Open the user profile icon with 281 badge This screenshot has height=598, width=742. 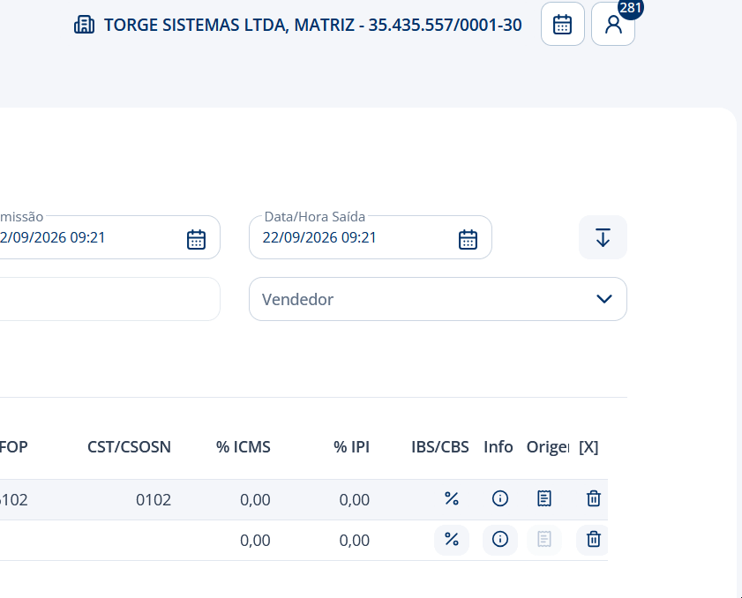(613, 24)
